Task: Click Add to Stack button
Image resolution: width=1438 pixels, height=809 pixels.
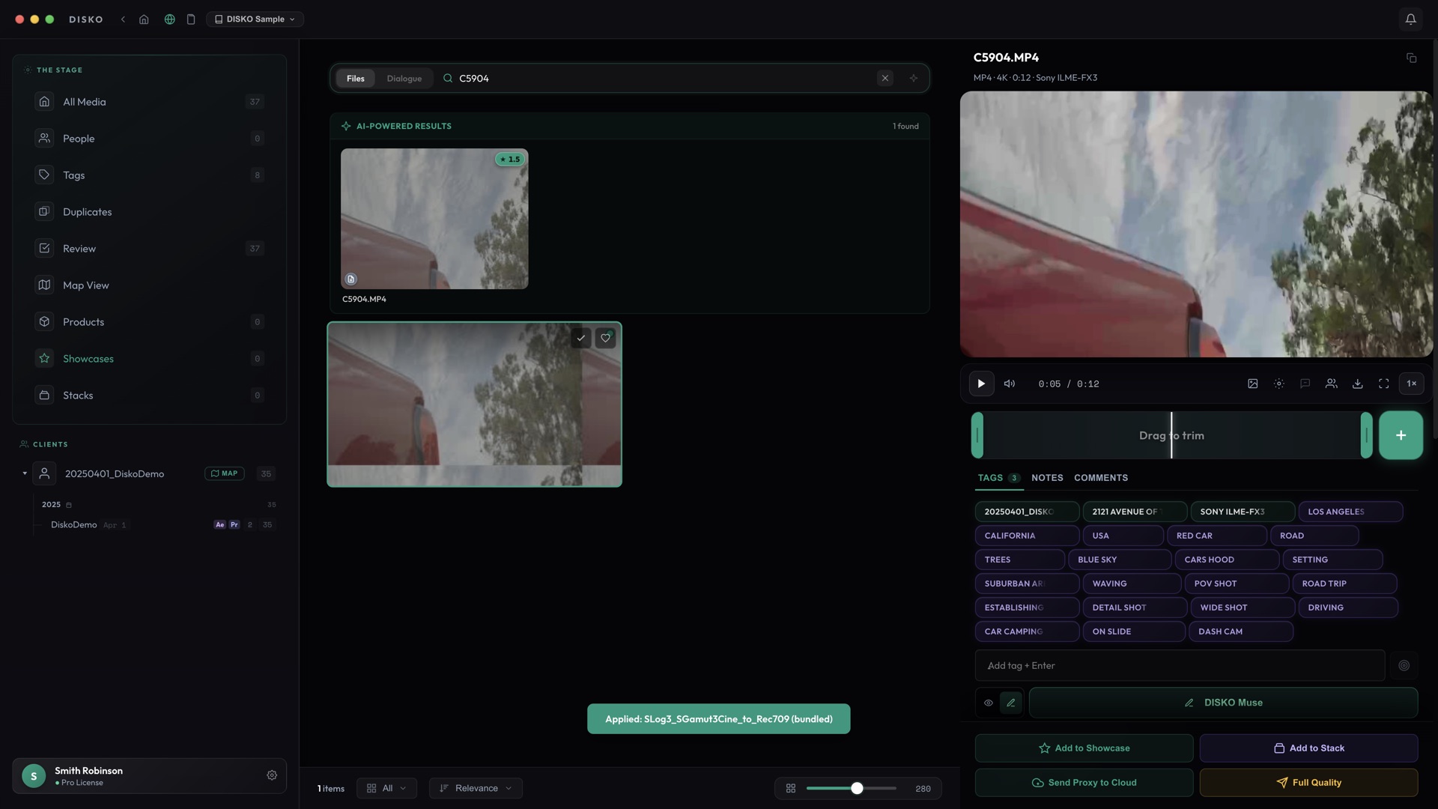Action: (1308, 748)
